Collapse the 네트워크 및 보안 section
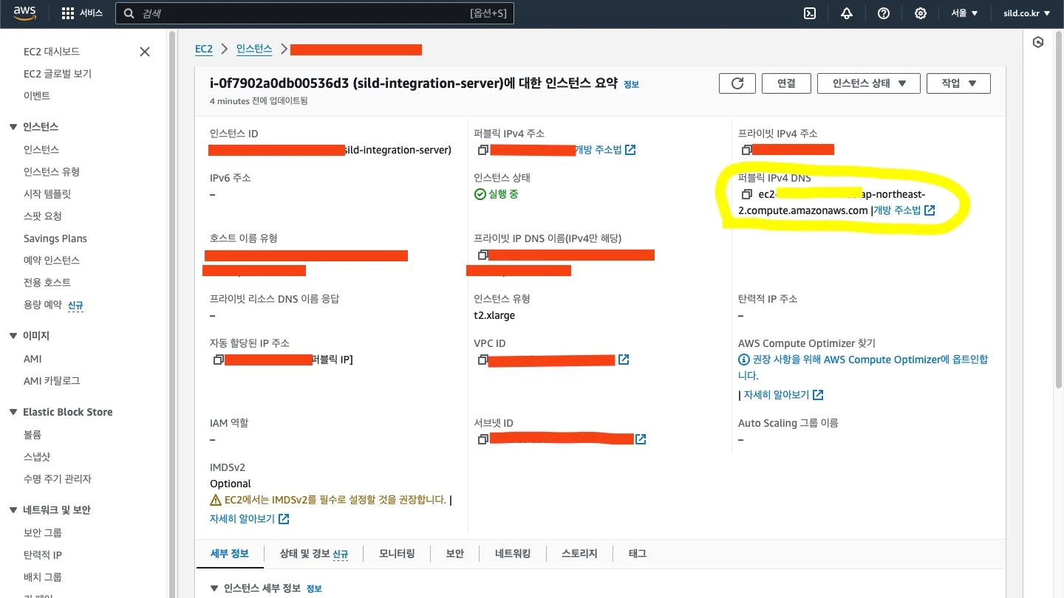 (x=13, y=510)
